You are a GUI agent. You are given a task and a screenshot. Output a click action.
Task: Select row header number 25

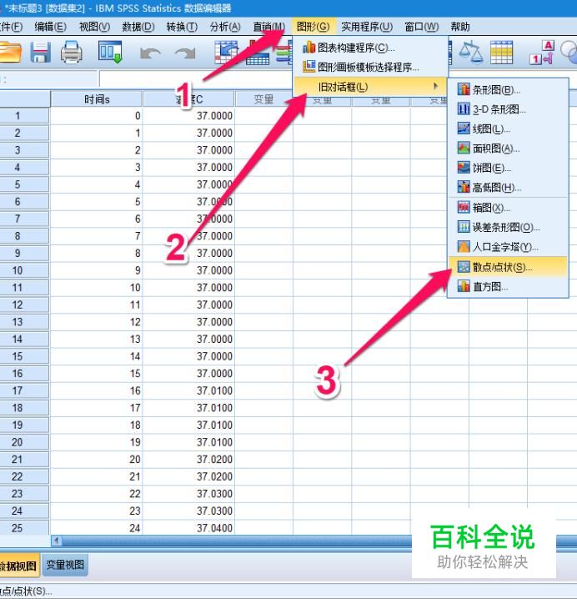(24, 528)
